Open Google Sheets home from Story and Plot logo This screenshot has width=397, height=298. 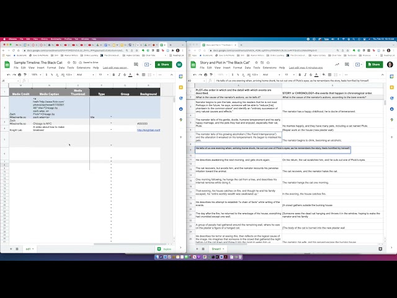[193, 65]
